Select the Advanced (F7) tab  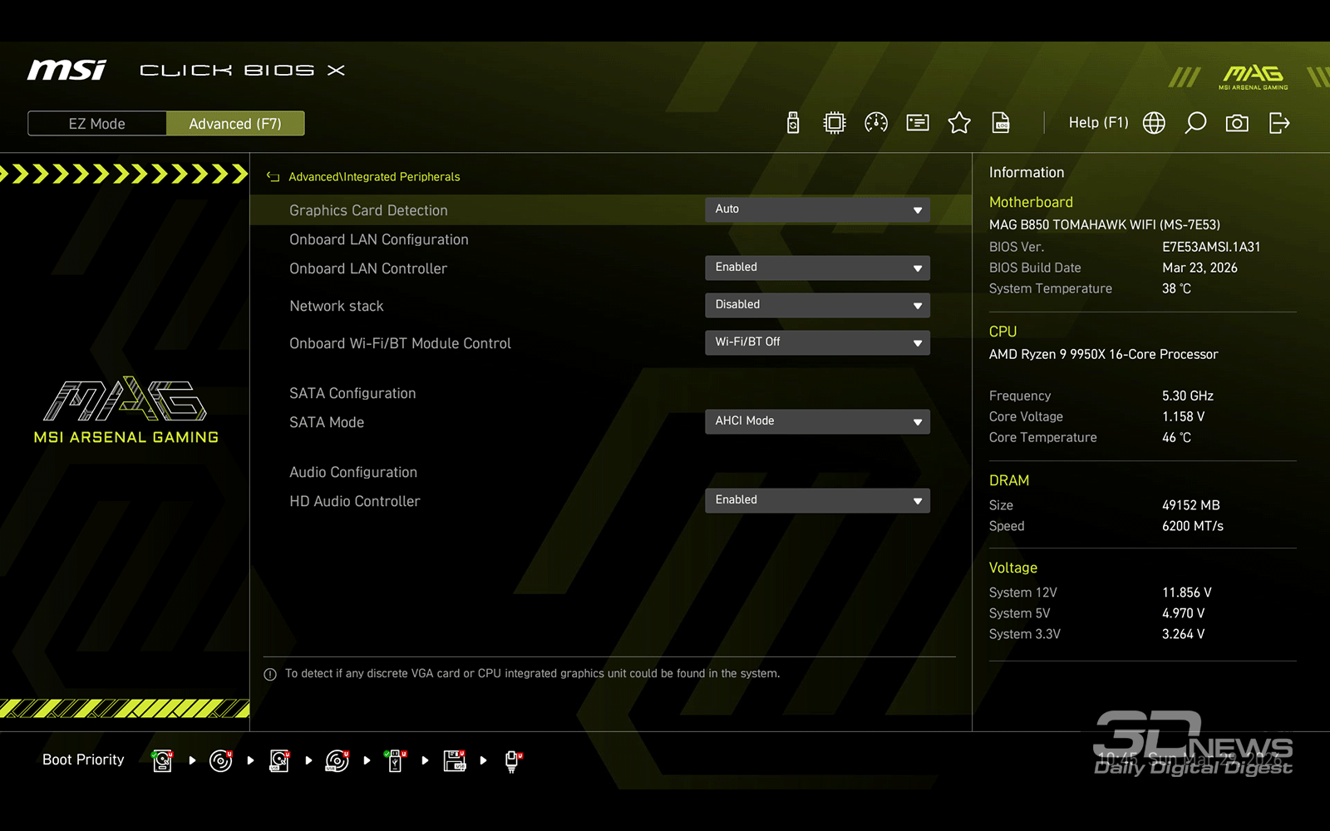(235, 124)
